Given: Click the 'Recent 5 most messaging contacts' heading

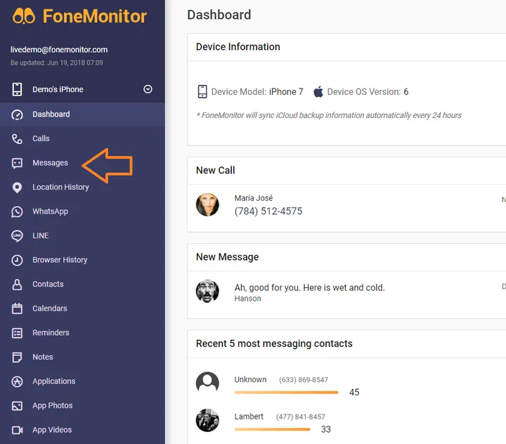Looking at the screenshot, I should click(274, 344).
